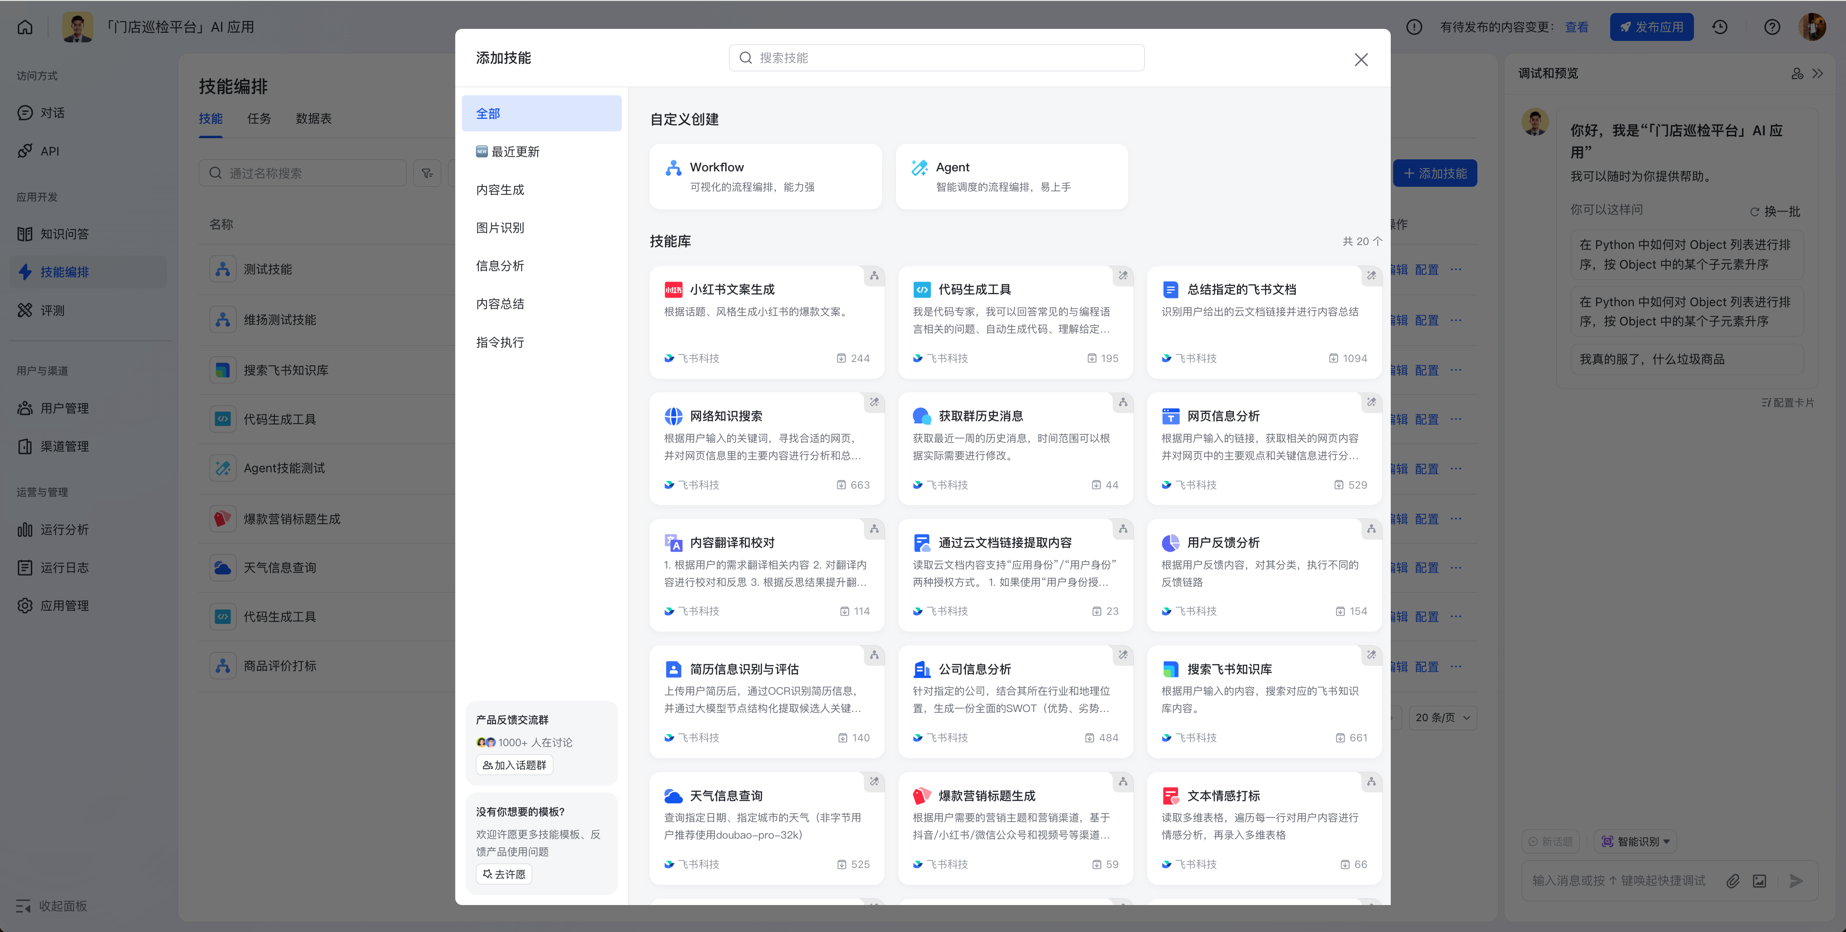Click the 代码生成工具 card icon in the skill library

coord(922,290)
